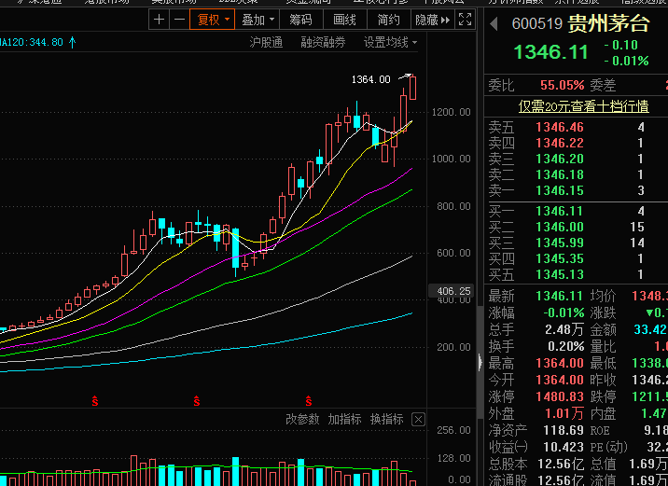Click 总手 value 2.48万
The image size is (668, 486).
(564, 329)
